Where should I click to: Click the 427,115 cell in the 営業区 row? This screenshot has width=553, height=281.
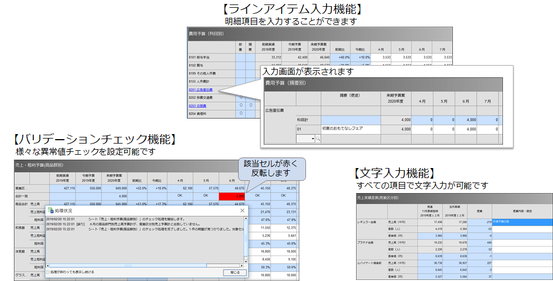click(63, 188)
